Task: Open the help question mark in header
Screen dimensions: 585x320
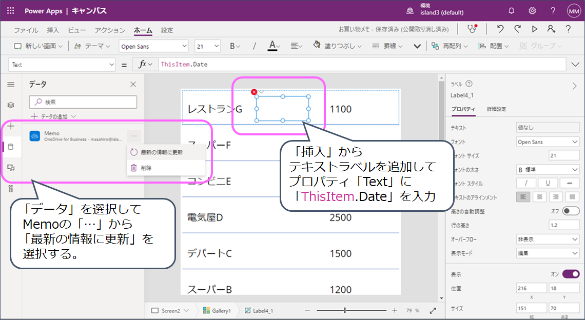Action: coord(553,11)
